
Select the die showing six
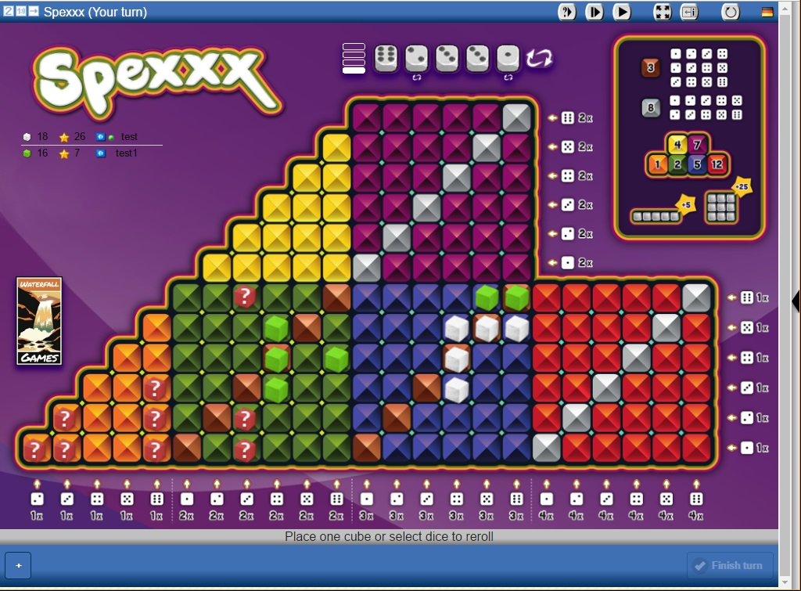click(x=386, y=58)
